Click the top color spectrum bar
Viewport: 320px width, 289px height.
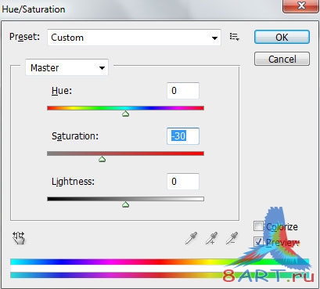tap(160, 262)
